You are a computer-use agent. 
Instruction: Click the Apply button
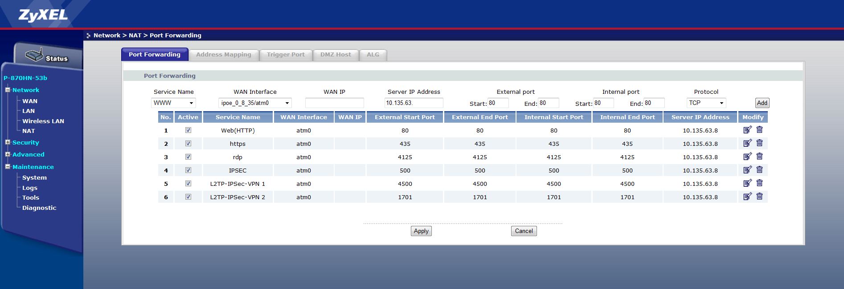point(421,231)
